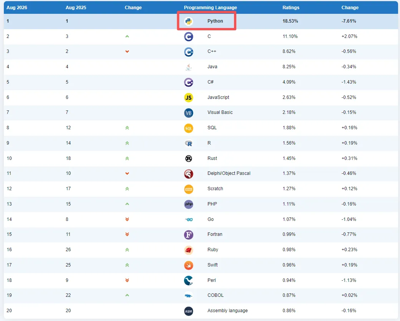Click the Aug 2026 column header
Image resolution: width=400 pixels, height=321 pixels.
[17, 8]
